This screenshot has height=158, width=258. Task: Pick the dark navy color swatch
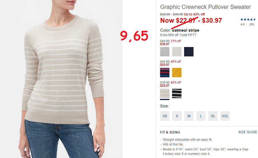[x=189, y=51]
